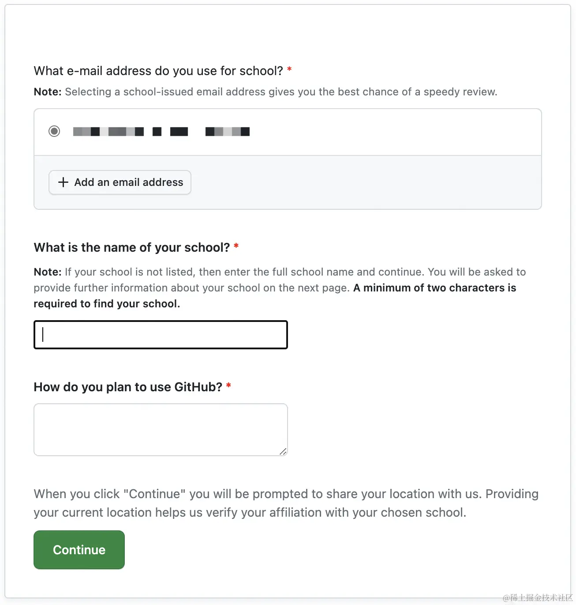Click the school-issued email speedy review note
The width and height of the screenshot is (576, 605).
pyautogui.click(x=281, y=92)
